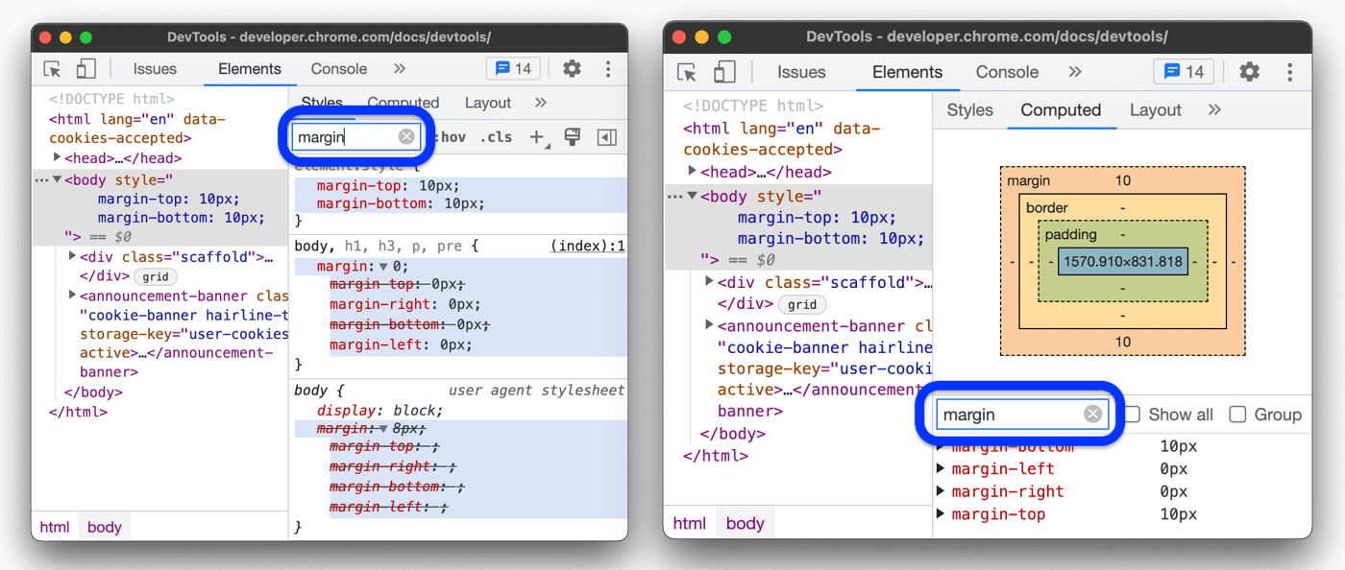The width and height of the screenshot is (1345, 570).
Task: Enable the Show all checkbox
Action: (x=1133, y=414)
